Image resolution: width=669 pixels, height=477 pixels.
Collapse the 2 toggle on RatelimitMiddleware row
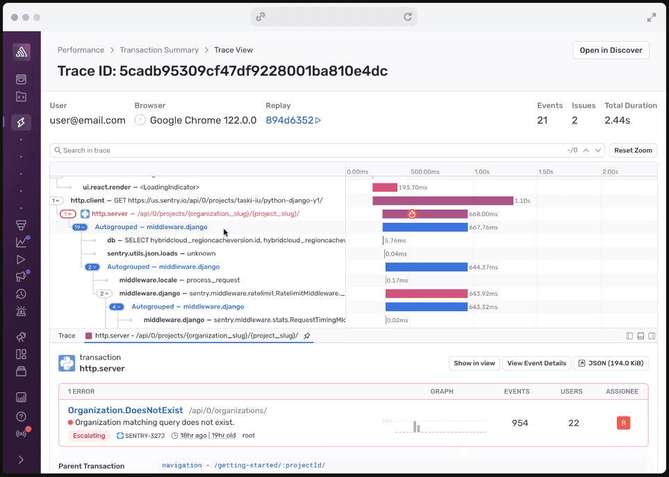104,294
